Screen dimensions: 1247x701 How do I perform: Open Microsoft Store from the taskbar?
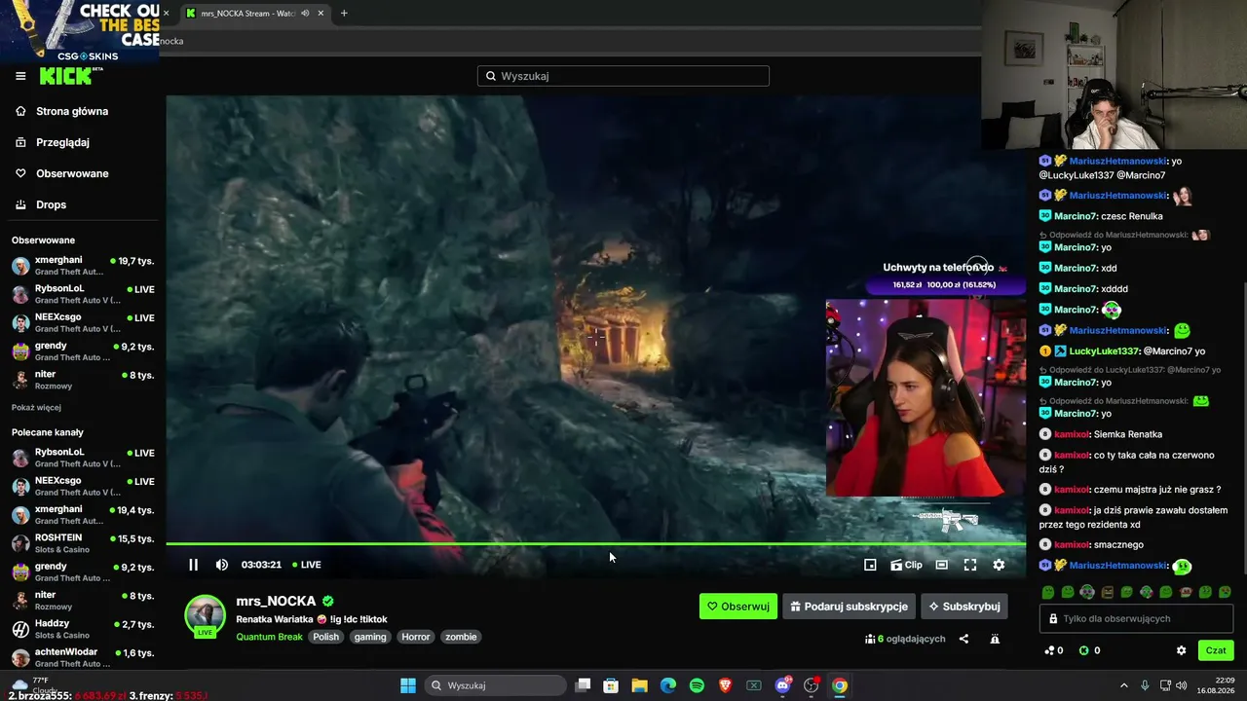coord(611,685)
